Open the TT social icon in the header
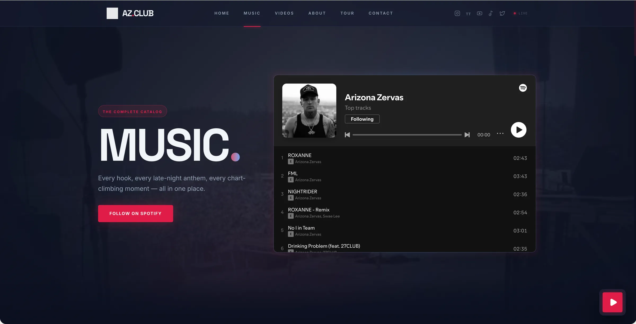This screenshot has width=636, height=324. click(468, 14)
